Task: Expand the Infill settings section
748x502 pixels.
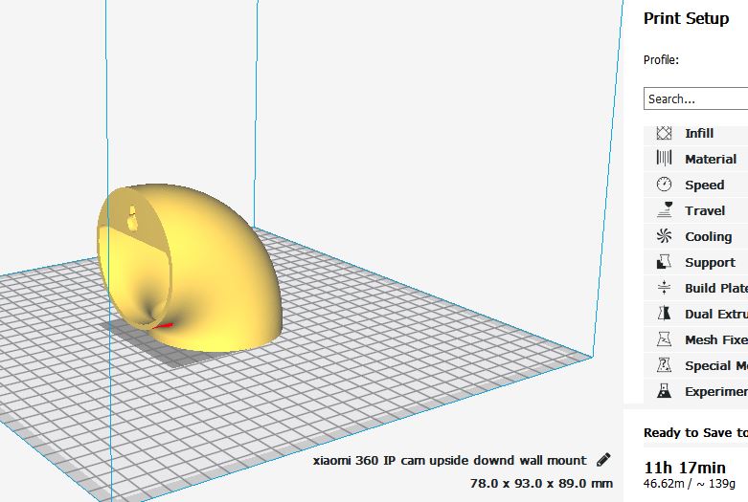Action: (696, 133)
